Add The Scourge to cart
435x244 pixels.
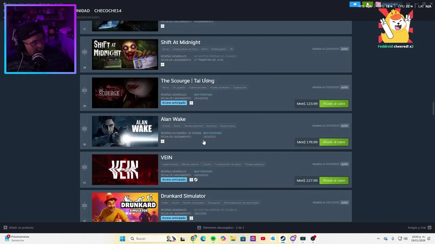334,104
